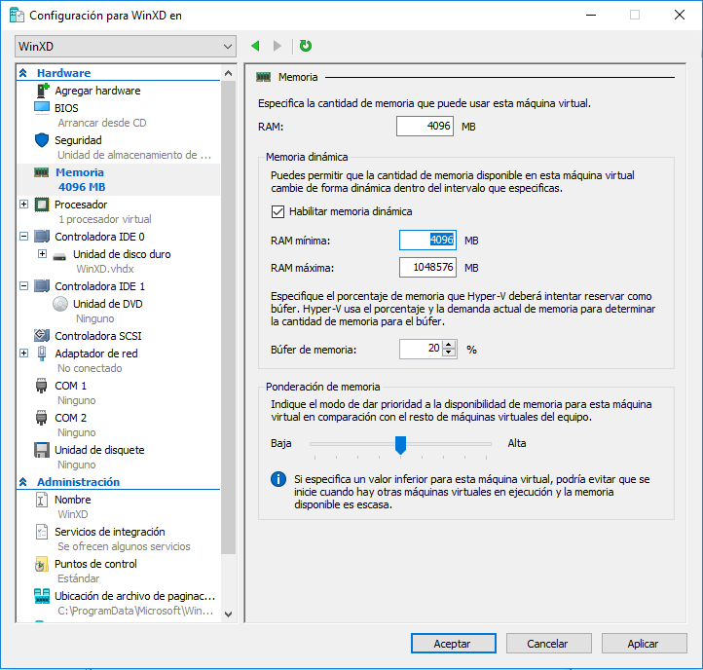Adjust the memory weight slider thumb

pyautogui.click(x=400, y=445)
